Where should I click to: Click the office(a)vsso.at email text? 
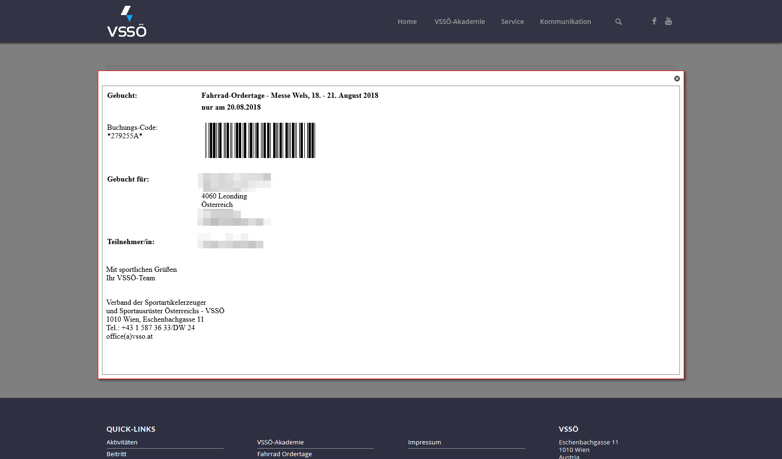point(129,336)
